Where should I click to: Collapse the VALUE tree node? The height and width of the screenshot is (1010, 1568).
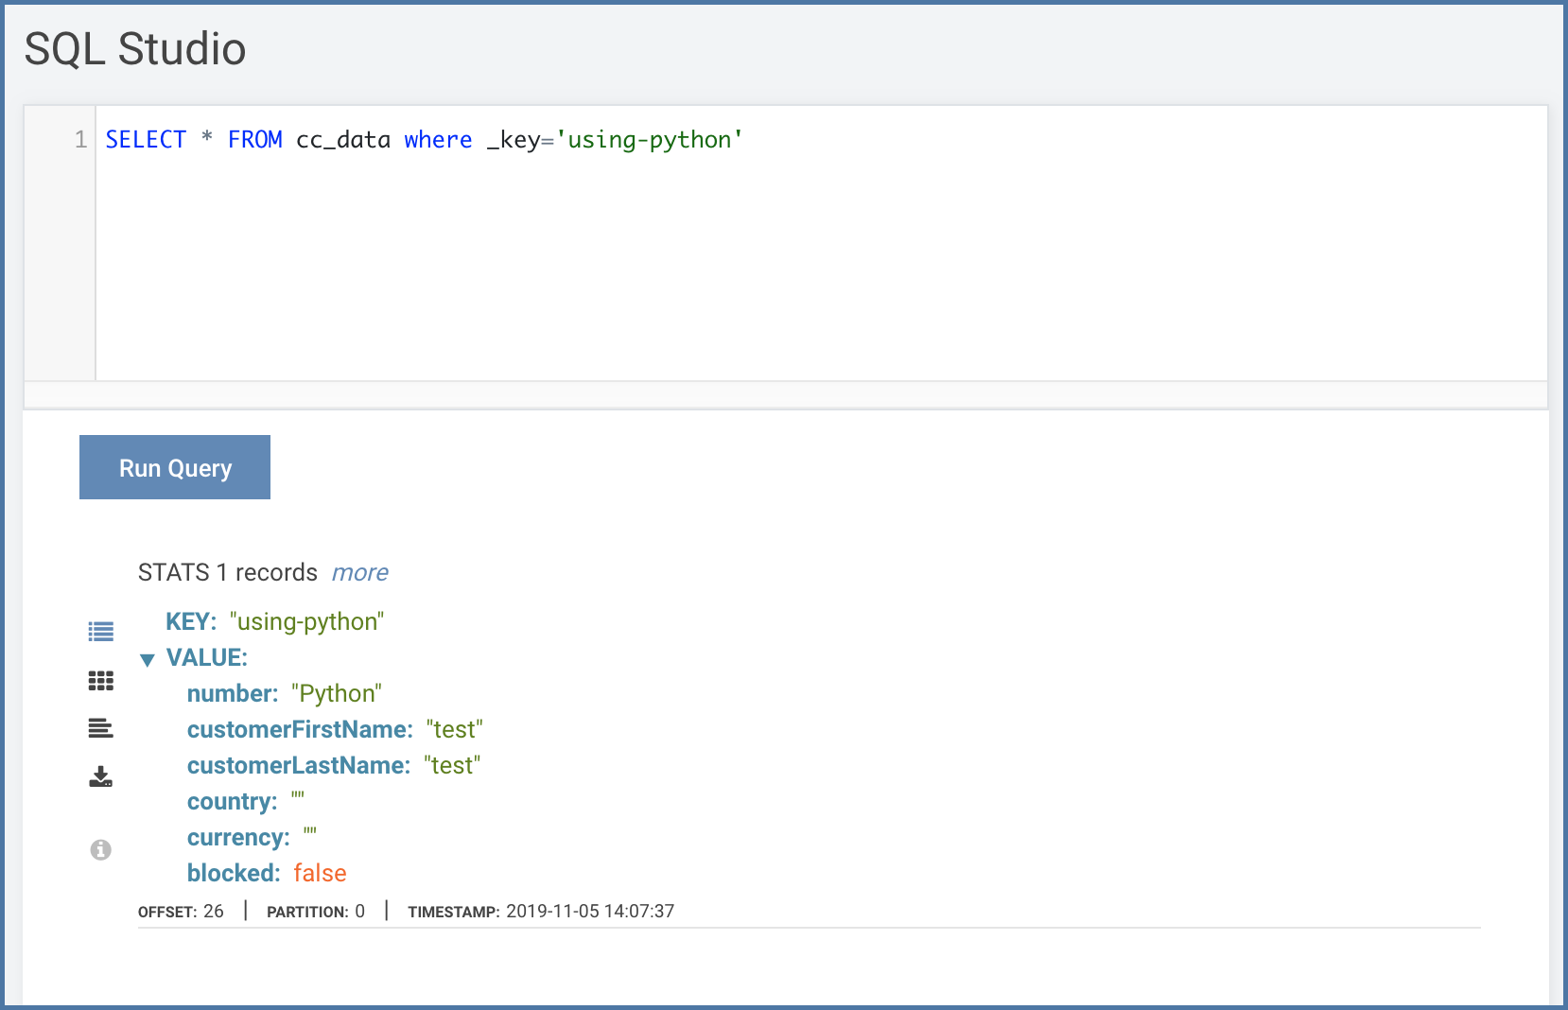click(148, 660)
